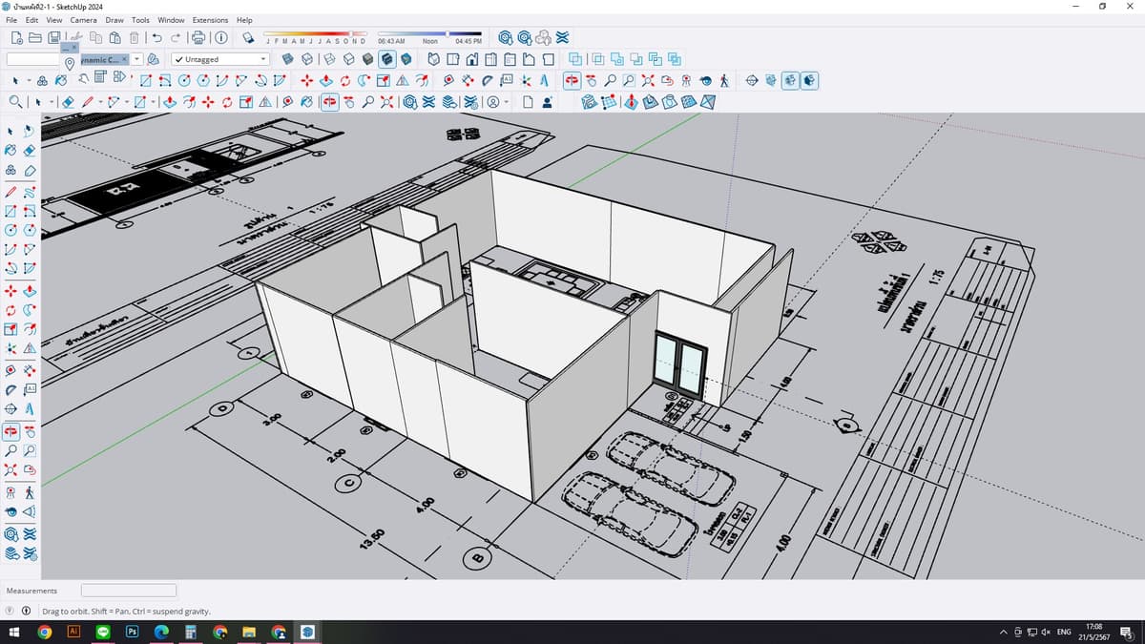Click the Open file folder icon
Screen dimensions: 1145x644
click(x=36, y=38)
